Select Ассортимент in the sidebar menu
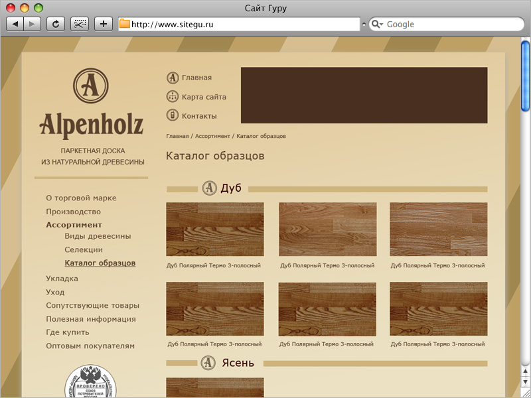This screenshot has height=398, width=531. click(74, 225)
